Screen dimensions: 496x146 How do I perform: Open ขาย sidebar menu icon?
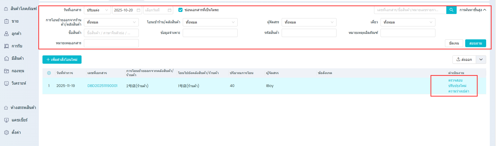click(6, 21)
